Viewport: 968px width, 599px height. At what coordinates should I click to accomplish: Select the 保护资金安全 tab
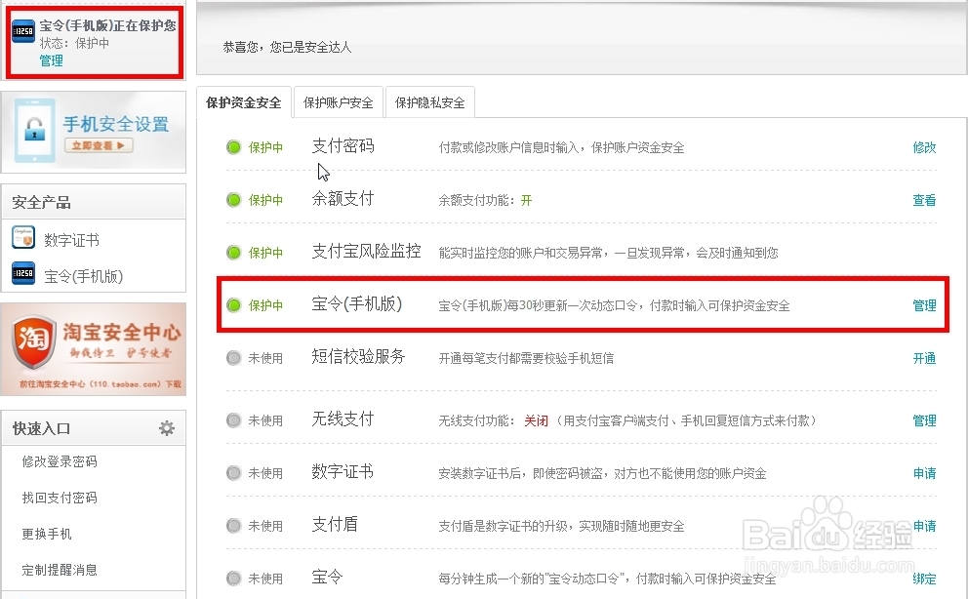(243, 102)
